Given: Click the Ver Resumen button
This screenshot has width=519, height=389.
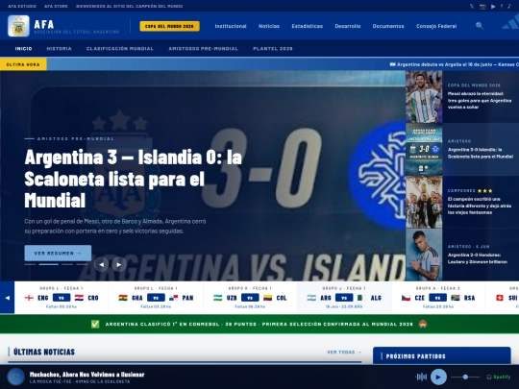Looking at the screenshot, I should click(x=58, y=253).
